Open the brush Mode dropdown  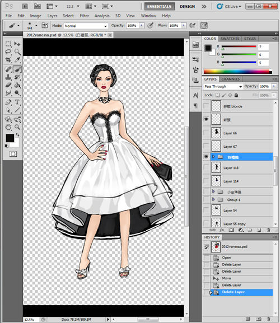(86, 26)
